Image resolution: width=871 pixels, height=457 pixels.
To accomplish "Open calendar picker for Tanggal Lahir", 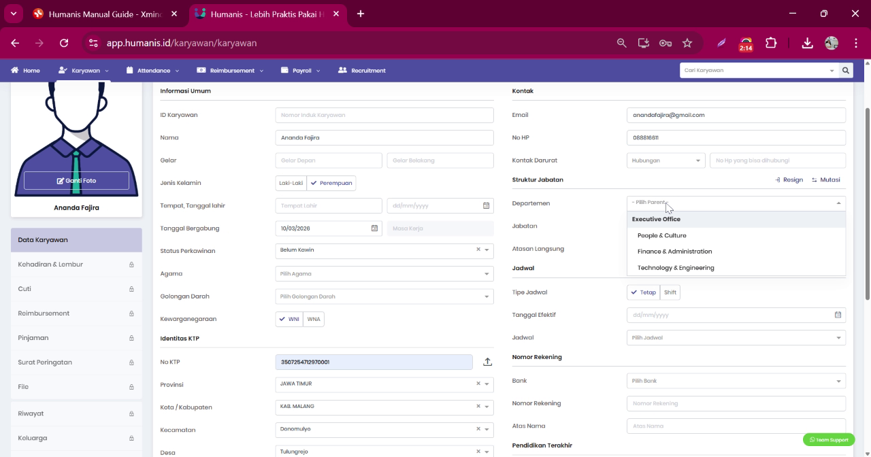I will pyautogui.click(x=486, y=205).
